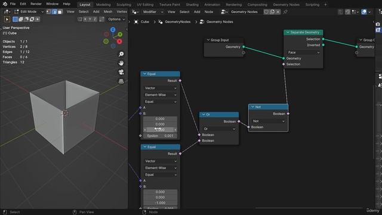This screenshot has width=382, height=215.
Task: Browse node groups dropdown icon
Action: coord(224,12)
